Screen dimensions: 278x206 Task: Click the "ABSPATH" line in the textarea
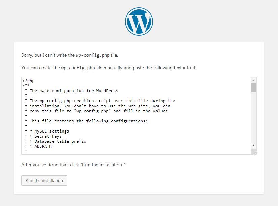43,146
